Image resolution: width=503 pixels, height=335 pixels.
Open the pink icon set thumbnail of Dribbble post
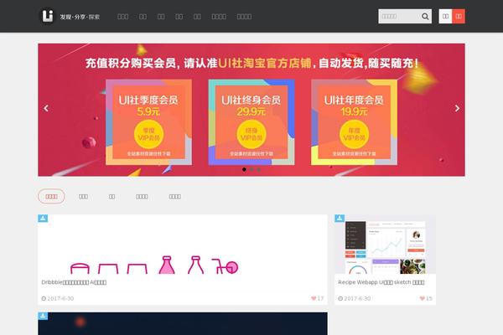[x=183, y=245]
